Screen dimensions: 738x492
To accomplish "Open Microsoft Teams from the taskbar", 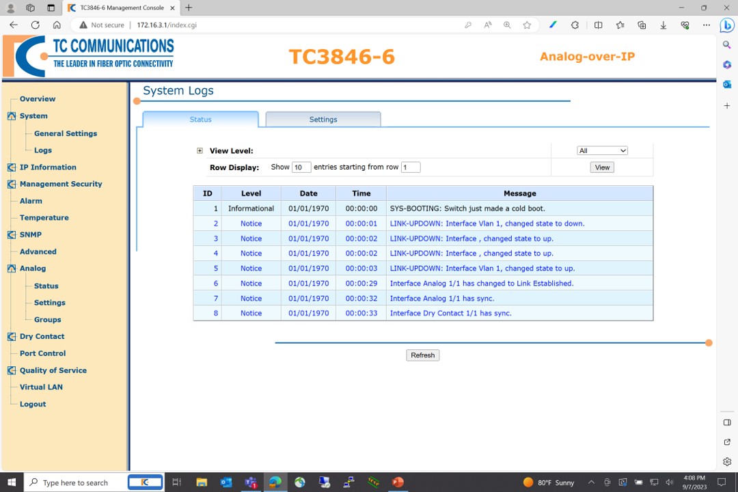I will [250, 482].
